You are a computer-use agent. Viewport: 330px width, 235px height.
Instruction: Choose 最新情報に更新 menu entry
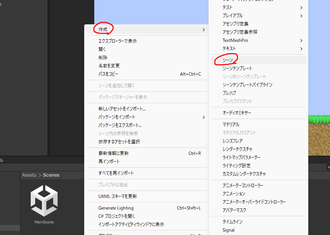pos(147,153)
